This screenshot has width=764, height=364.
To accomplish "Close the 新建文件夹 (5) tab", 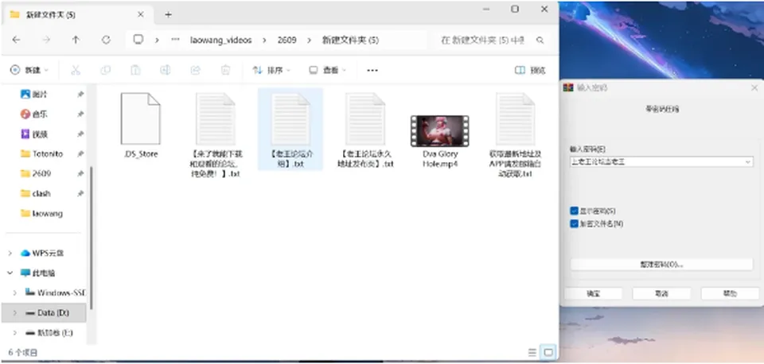I will click(140, 14).
